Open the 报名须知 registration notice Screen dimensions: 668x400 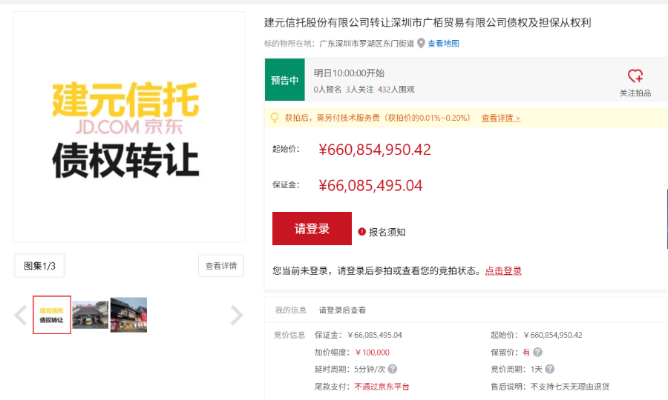tap(387, 232)
